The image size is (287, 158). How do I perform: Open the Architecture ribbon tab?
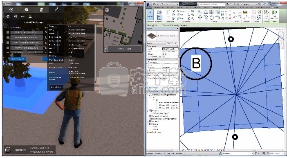click(x=159, y=8)
